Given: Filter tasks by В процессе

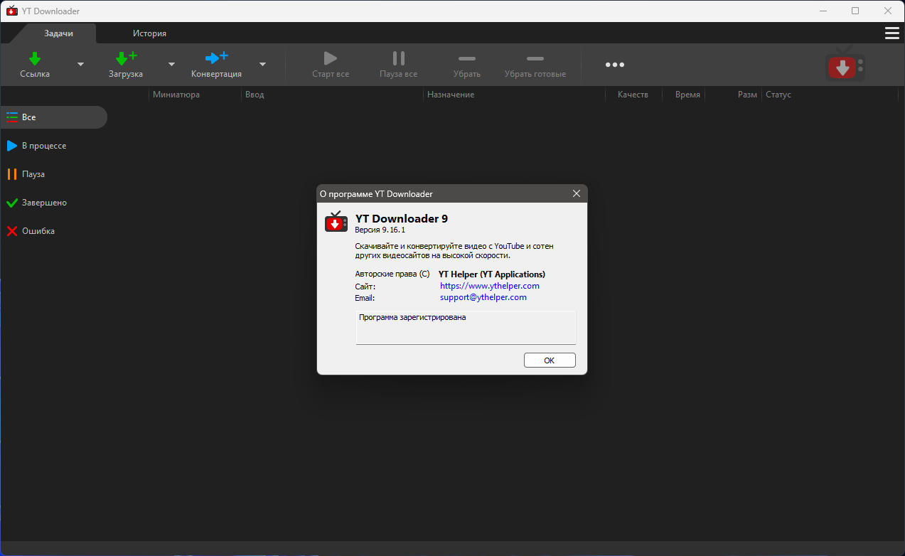Looking at the screenshot, I should 54,146.
